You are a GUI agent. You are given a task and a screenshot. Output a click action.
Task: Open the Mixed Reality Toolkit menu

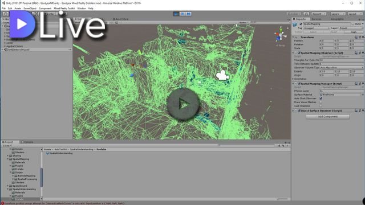[64, 9]
